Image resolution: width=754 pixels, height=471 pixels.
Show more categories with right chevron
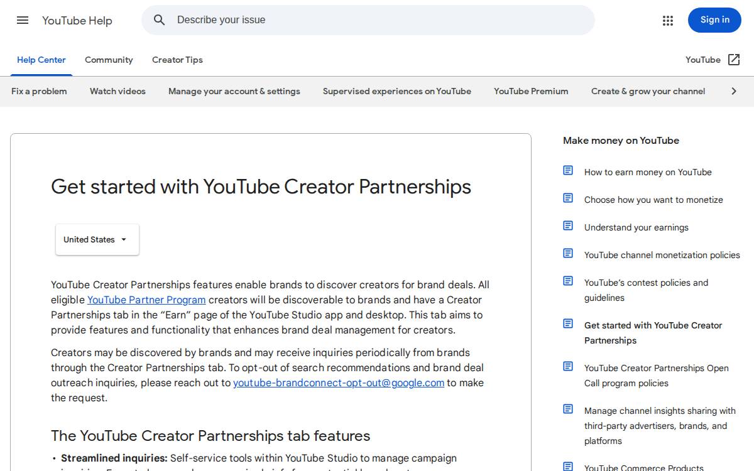(x=734, y=91)
